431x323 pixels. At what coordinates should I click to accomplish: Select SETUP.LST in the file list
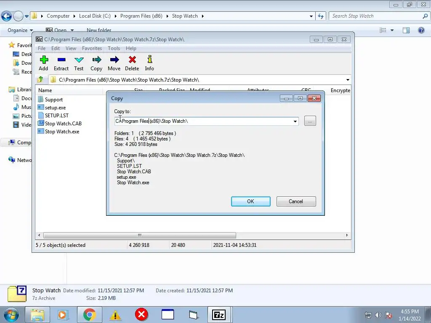click(57, 115)
